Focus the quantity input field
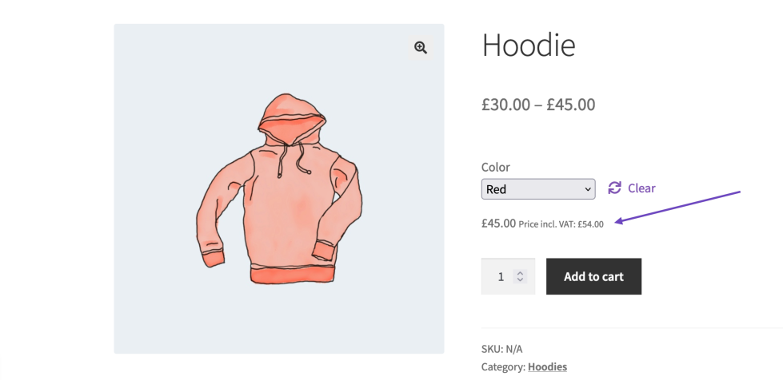 pos(501,276)
